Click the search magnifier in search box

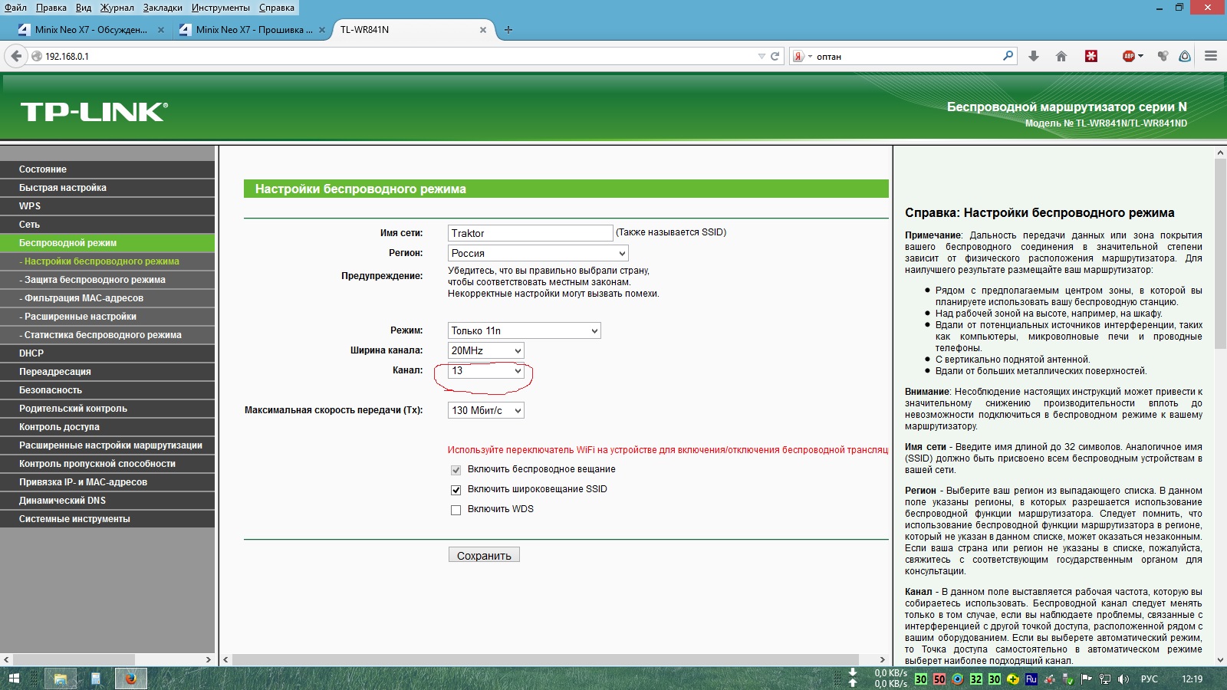pos(1008,56)
